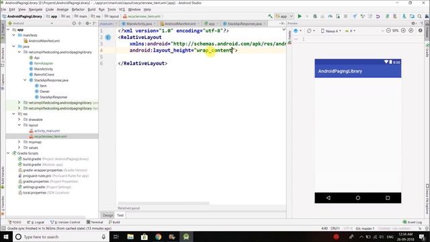Viewport: 430px width, 242px height.
Task: Click the Windows Start button
Action: pyautogui.click(x=6, y=237)
